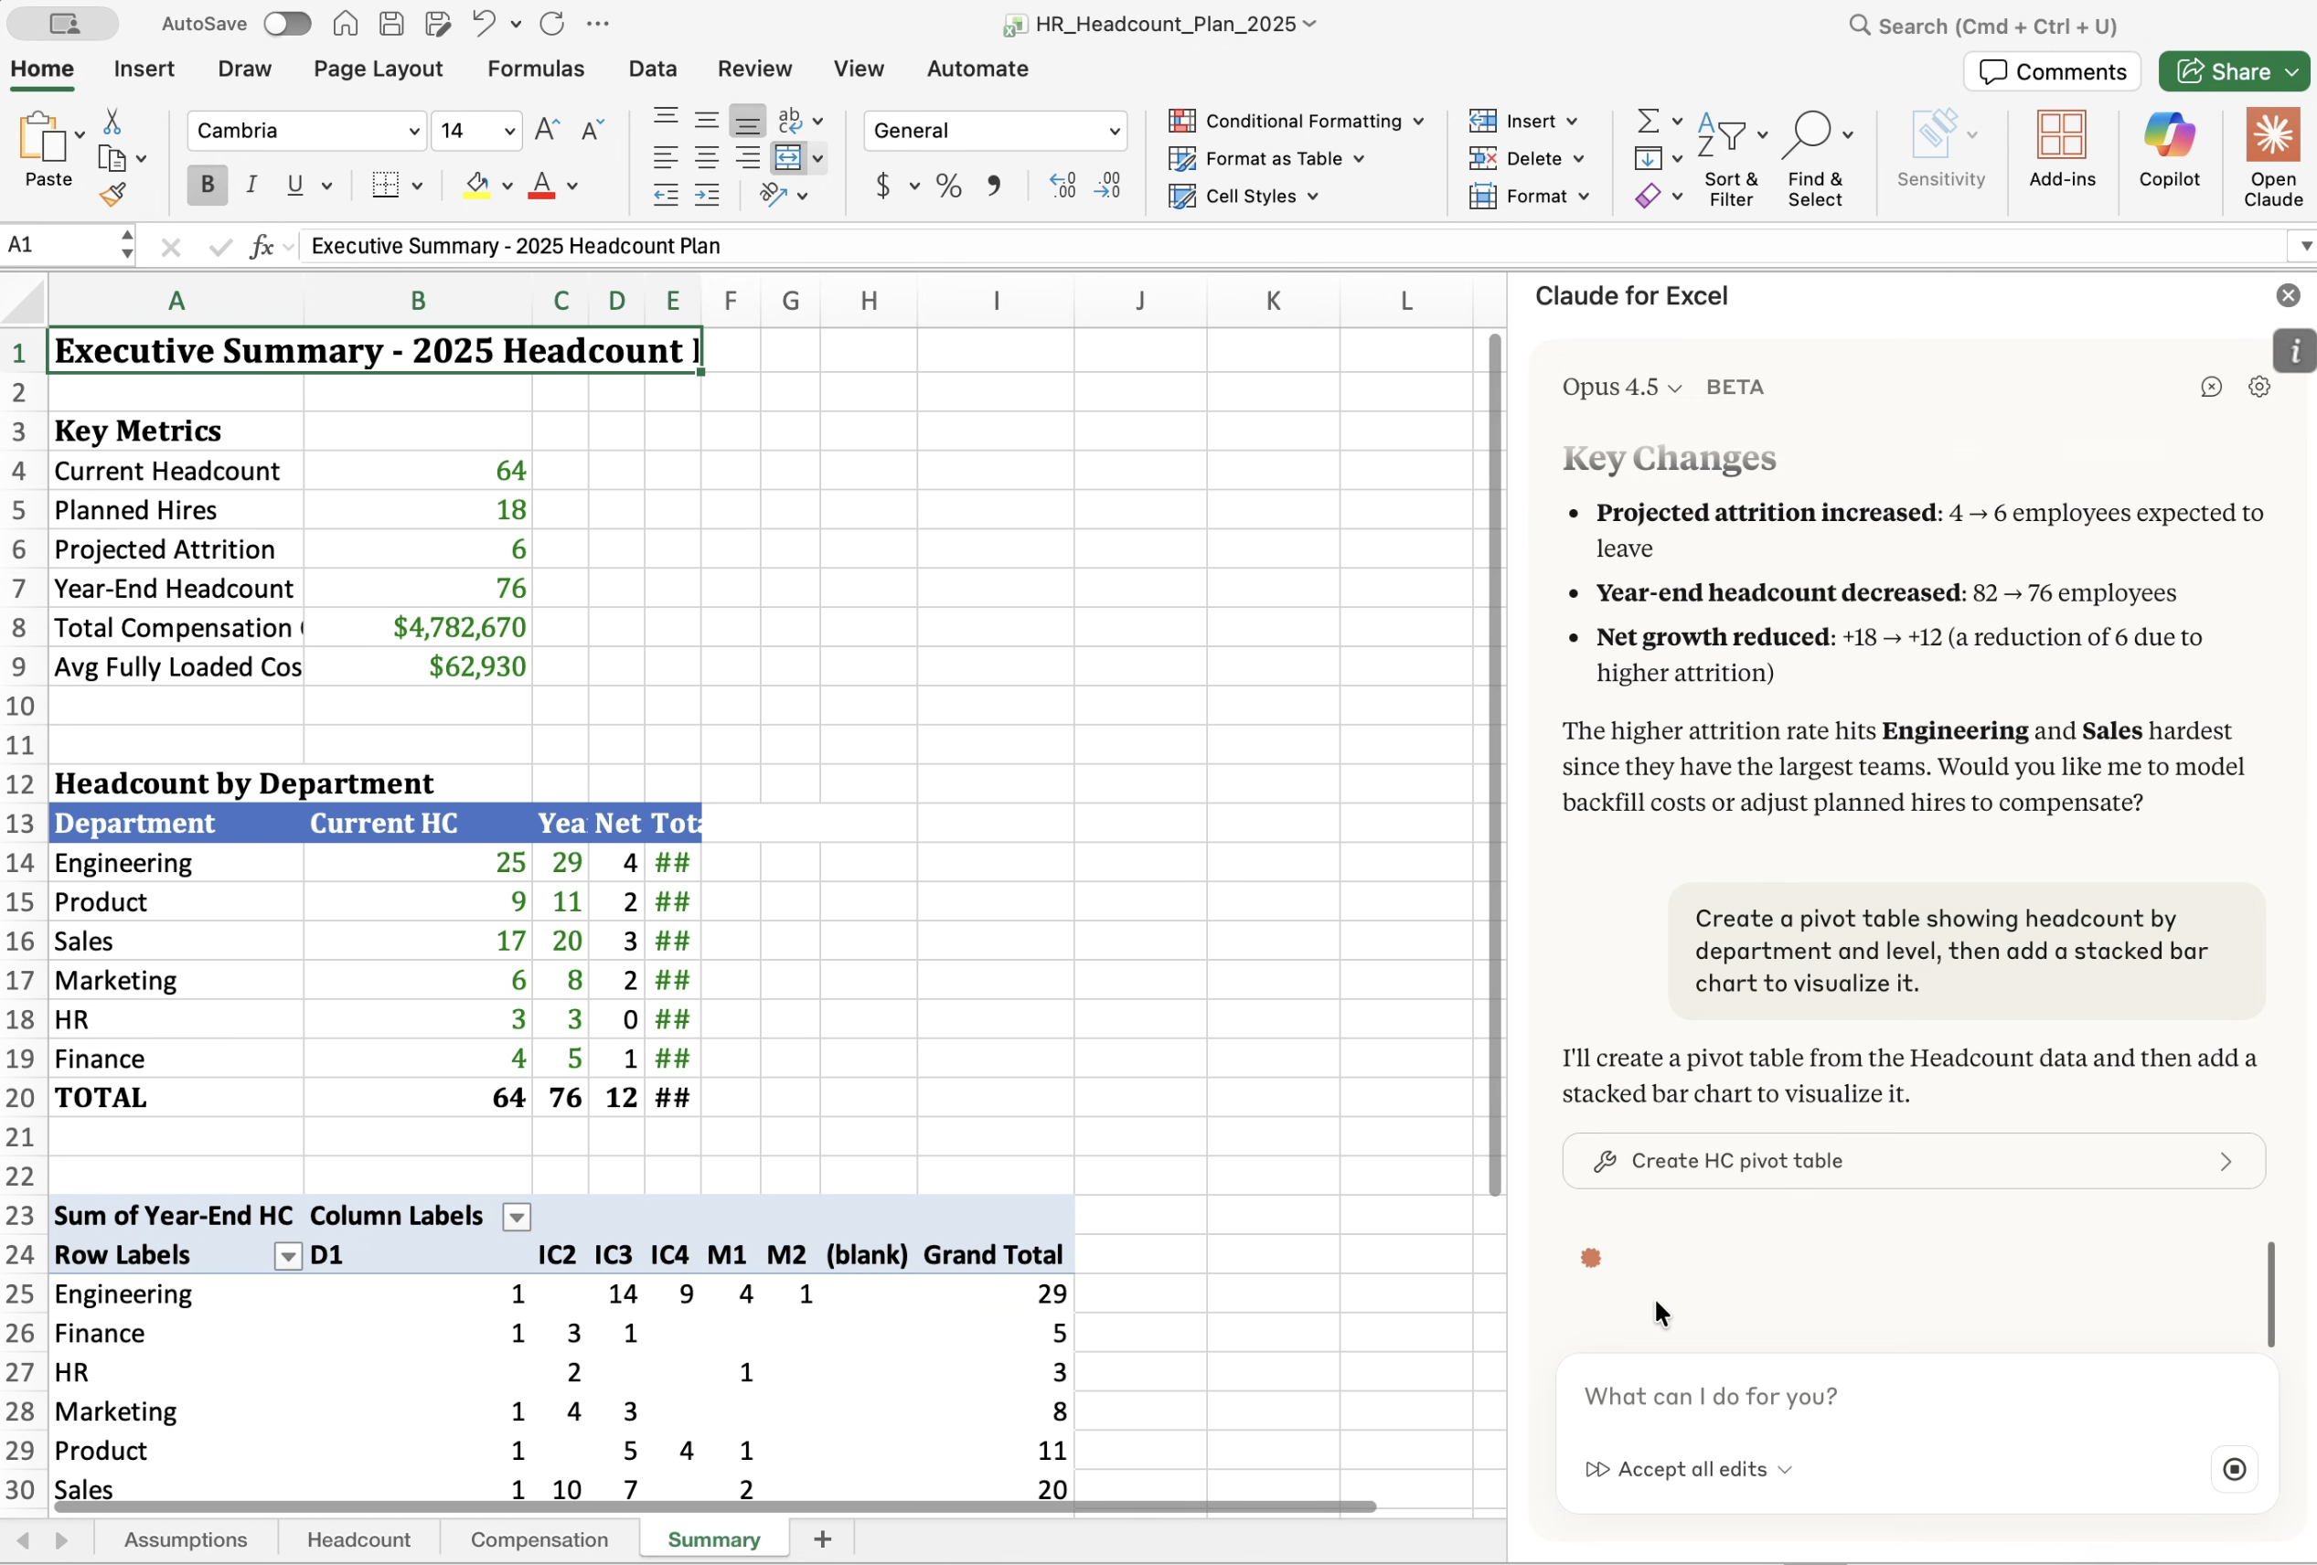Click the Comments button
Image resolution: width=2317 pixels, height=1565 pixels.
(x=2050, y=70)
